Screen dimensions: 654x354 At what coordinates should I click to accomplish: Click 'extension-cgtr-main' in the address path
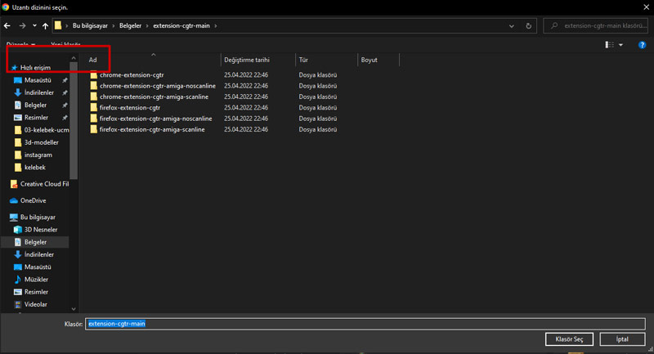coord(181,26)
